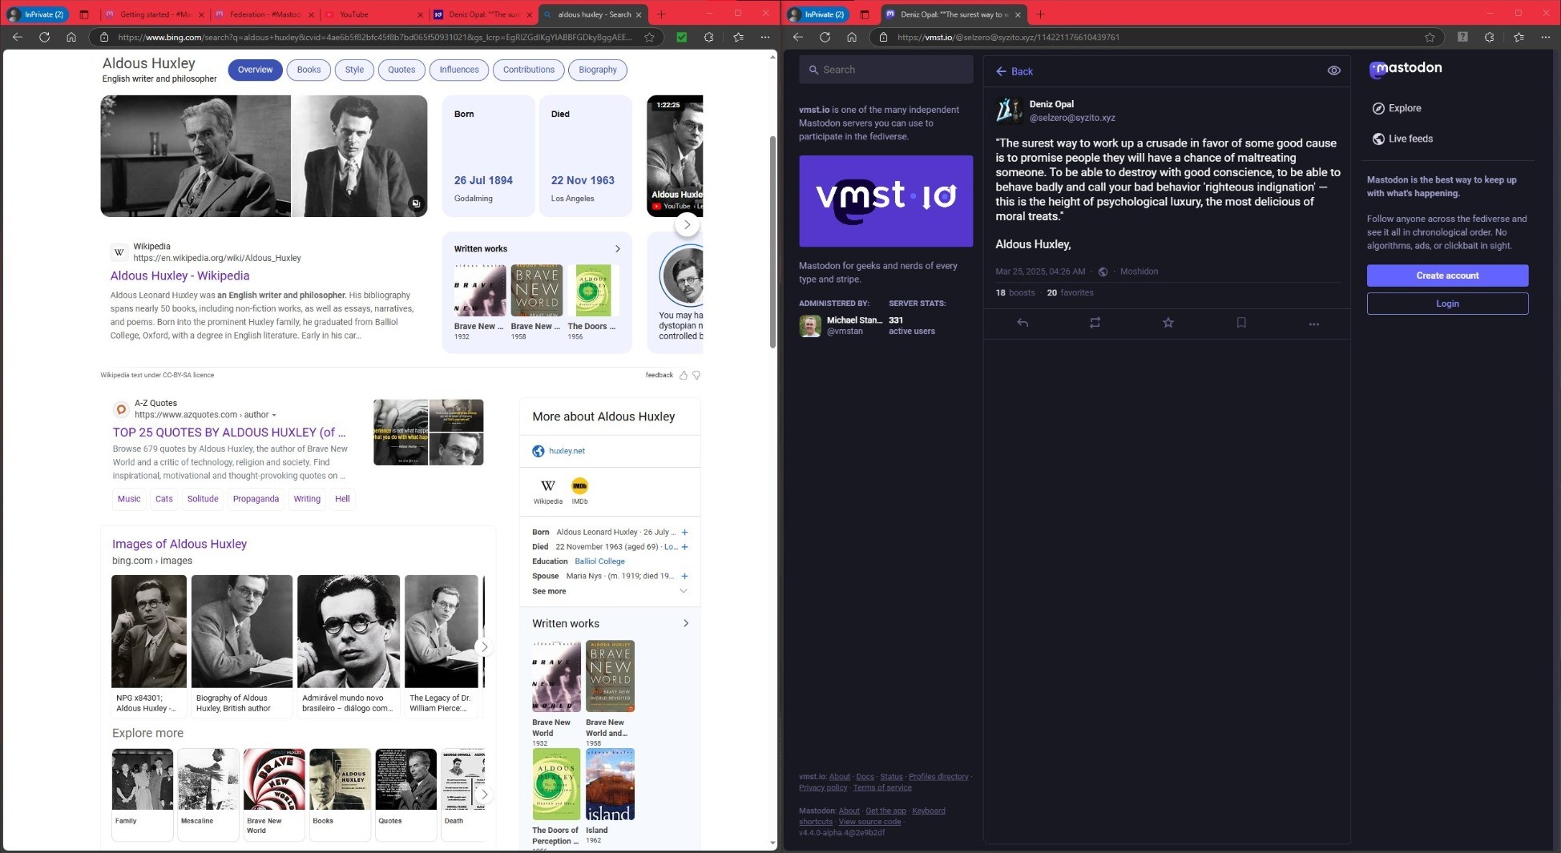Open Explore in the Mastodon sidebar
This screenshot has width=1561, height=853.
pos(1397,108)
